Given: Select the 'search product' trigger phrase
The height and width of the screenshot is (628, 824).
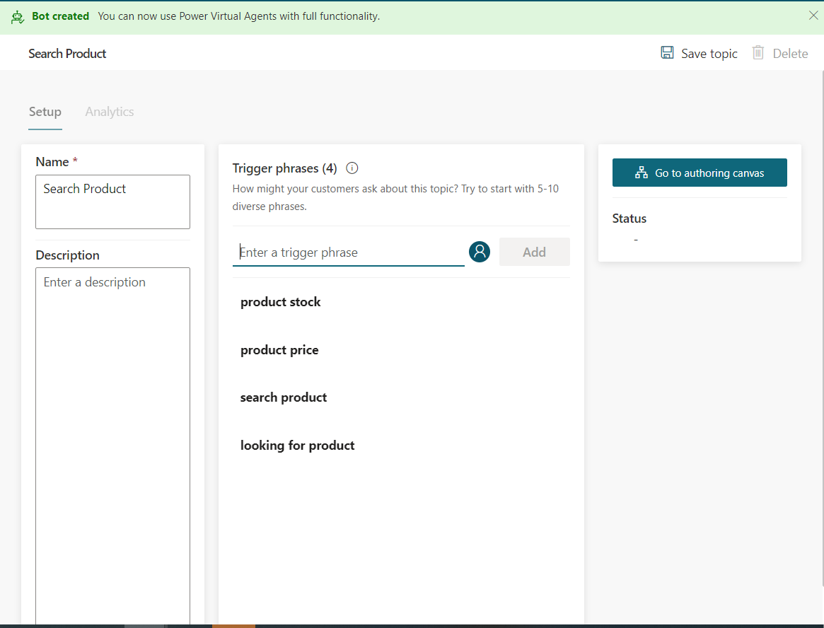Looking at the screenshot, I should tap(284, 397).
